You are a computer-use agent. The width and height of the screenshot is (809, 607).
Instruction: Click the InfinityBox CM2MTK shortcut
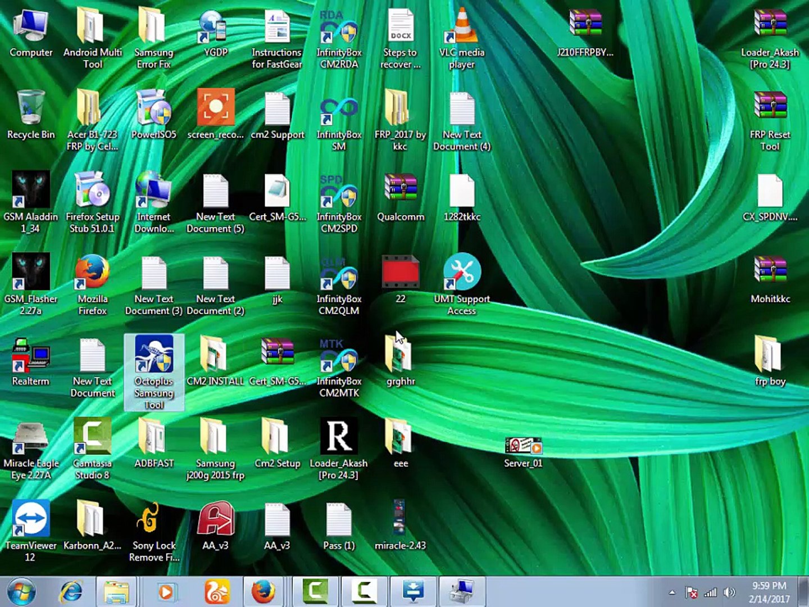[339, 355]
